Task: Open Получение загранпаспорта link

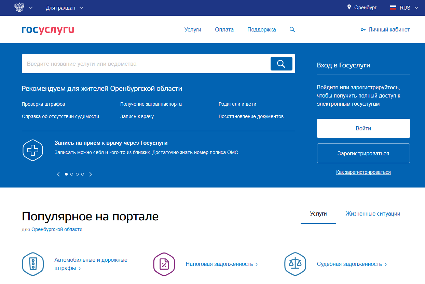Action: 151,104
